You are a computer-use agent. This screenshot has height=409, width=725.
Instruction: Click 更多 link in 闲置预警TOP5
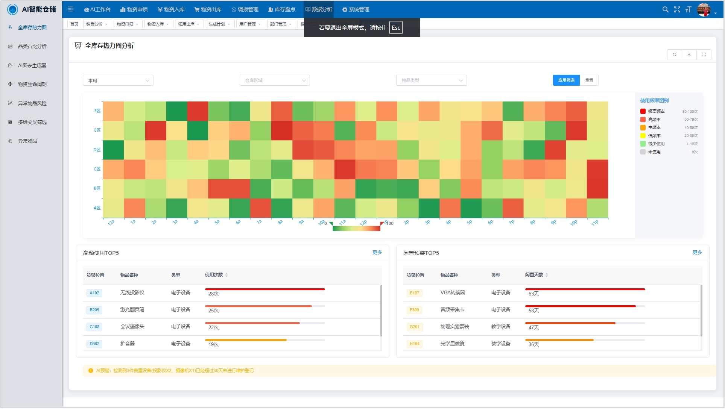697,253
